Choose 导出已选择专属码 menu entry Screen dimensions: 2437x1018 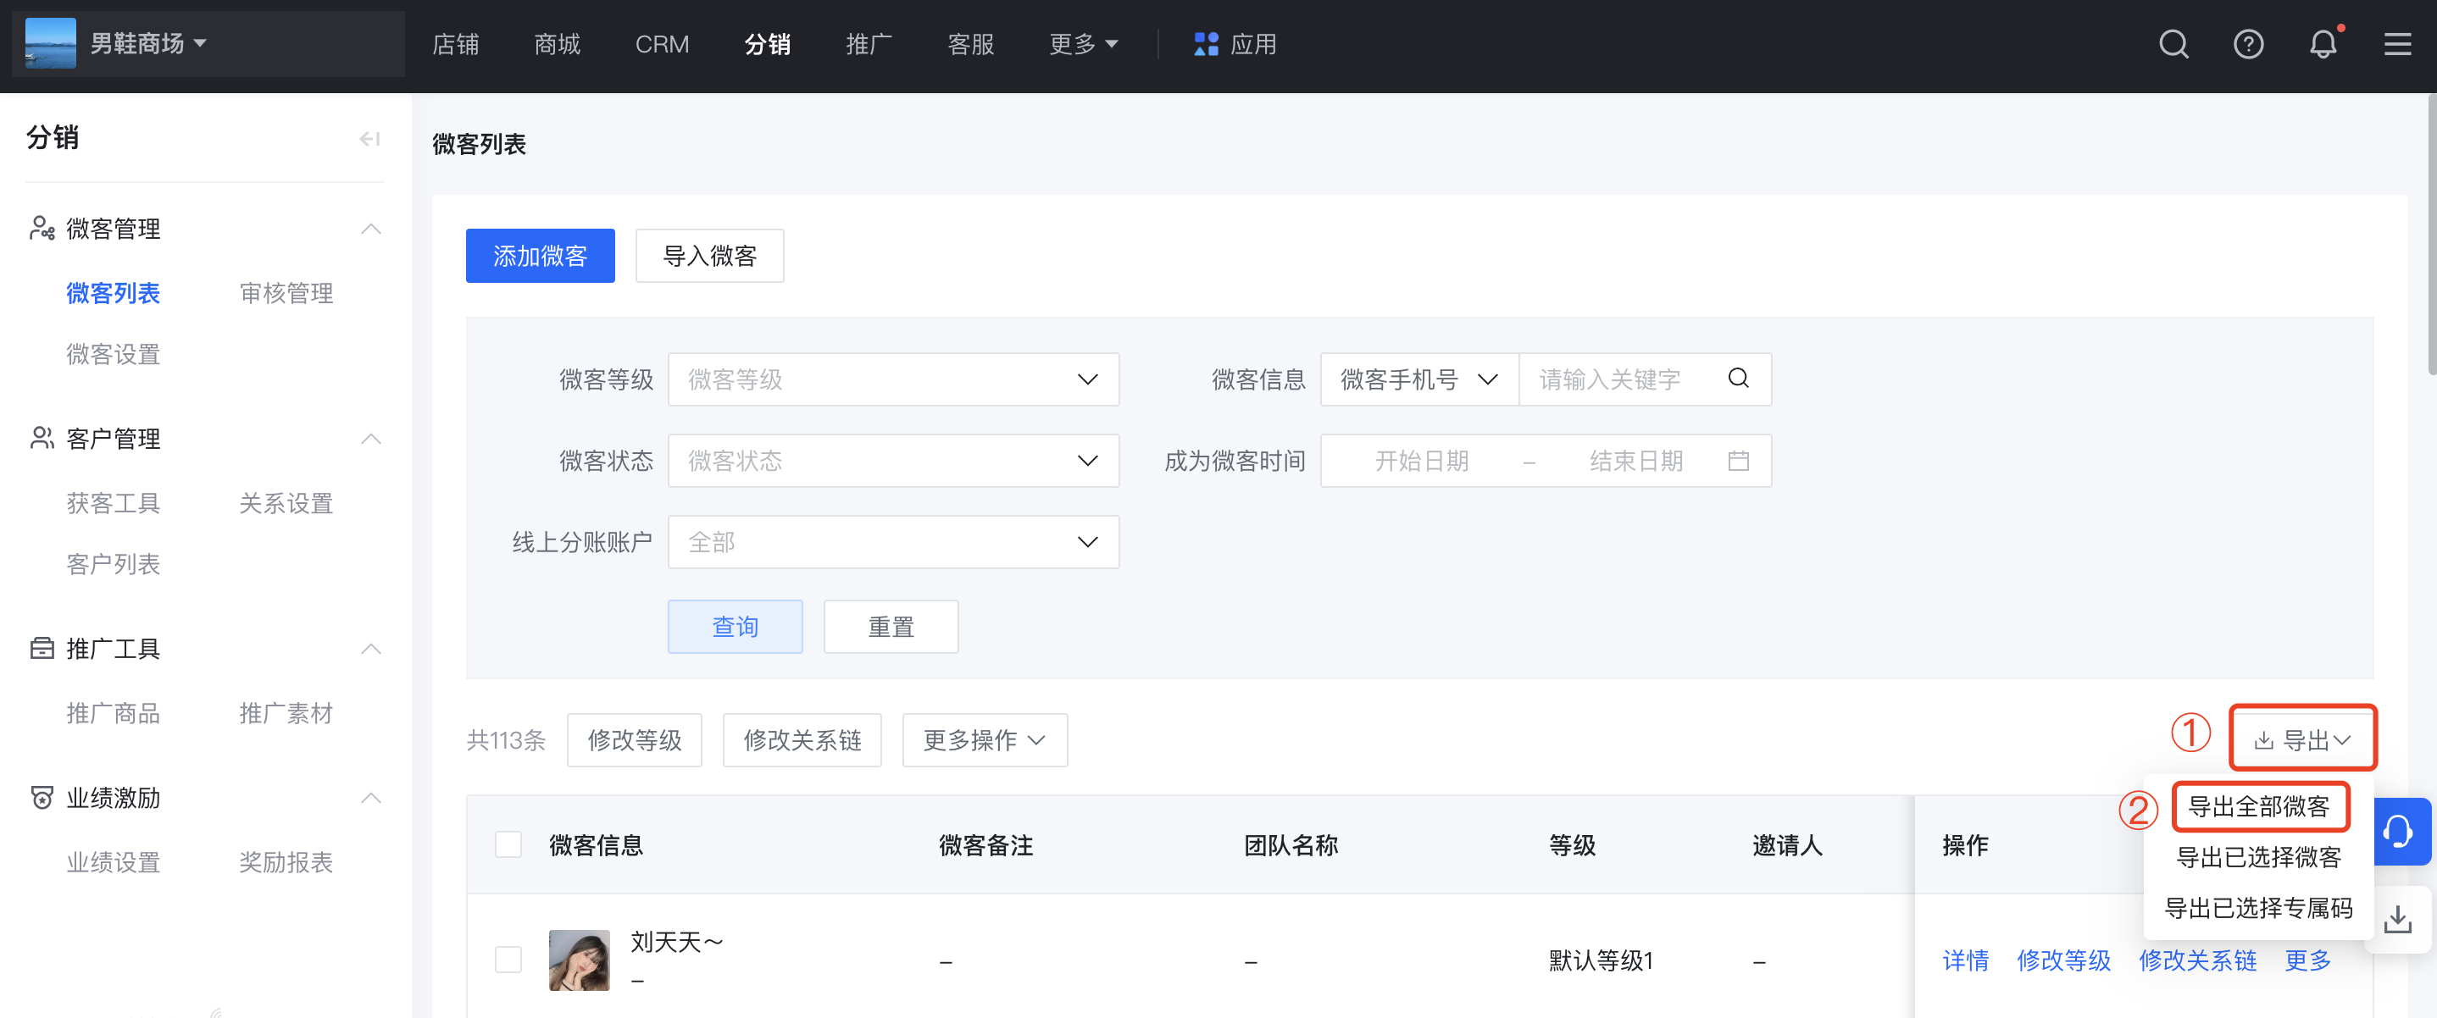pos(2258,909)
